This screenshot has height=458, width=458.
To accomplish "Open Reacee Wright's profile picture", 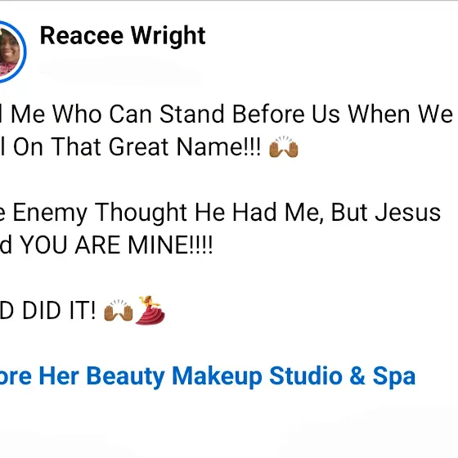I will coord(9,52).
